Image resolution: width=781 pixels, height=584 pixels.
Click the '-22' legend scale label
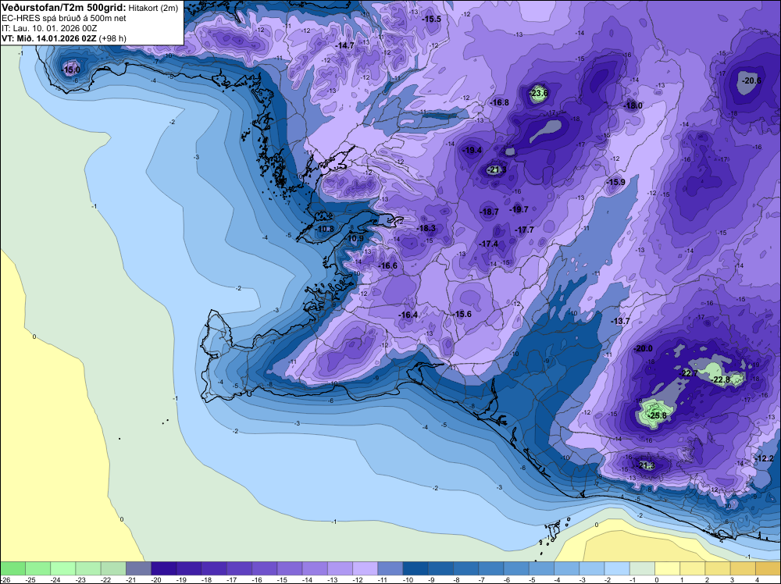pos(106,579)
